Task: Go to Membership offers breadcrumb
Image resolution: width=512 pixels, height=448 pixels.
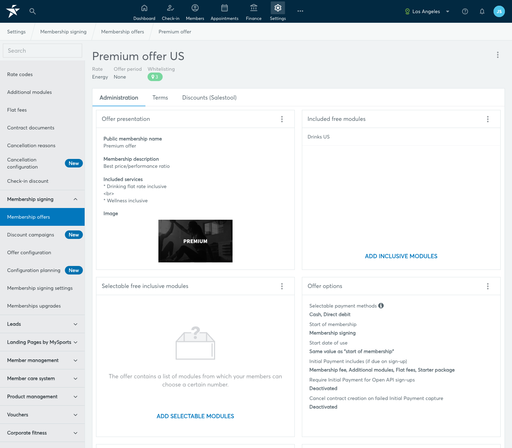Action: click(123, 32)
